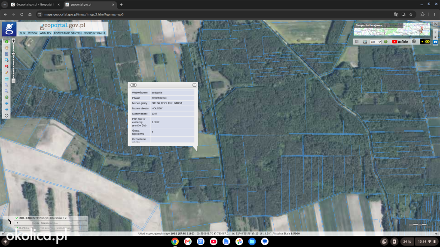
Task: Open the browser tab search chevron
Action: pos(4,4)
